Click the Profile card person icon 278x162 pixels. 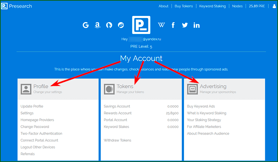coord(26,89)
